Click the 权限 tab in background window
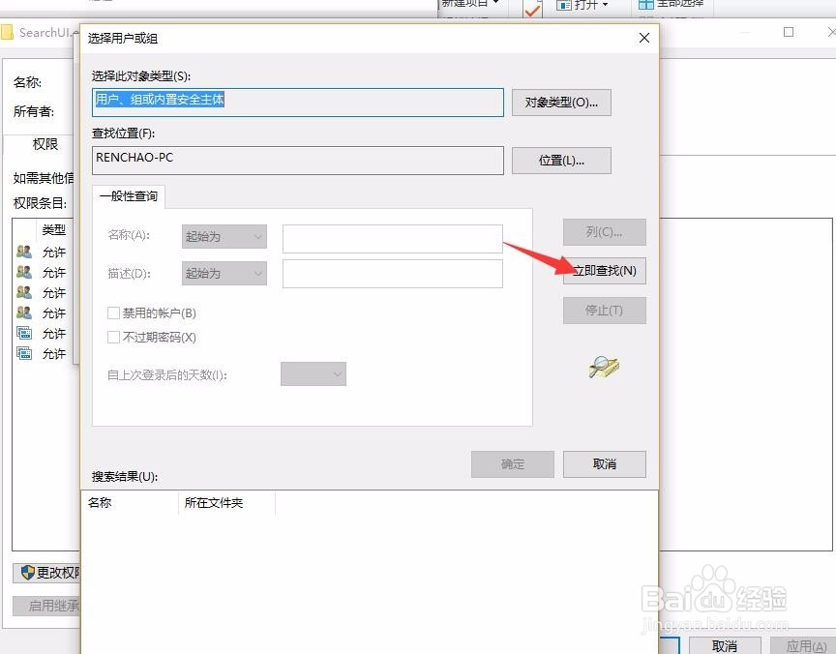 45,144
